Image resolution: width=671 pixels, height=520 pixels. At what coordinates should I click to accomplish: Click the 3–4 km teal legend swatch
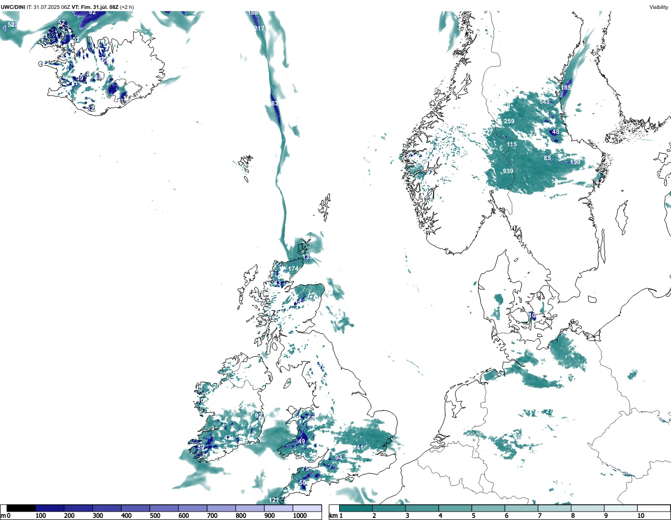[422, 508]
